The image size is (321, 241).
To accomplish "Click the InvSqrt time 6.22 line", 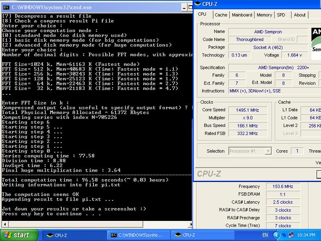I will [32, 165].
